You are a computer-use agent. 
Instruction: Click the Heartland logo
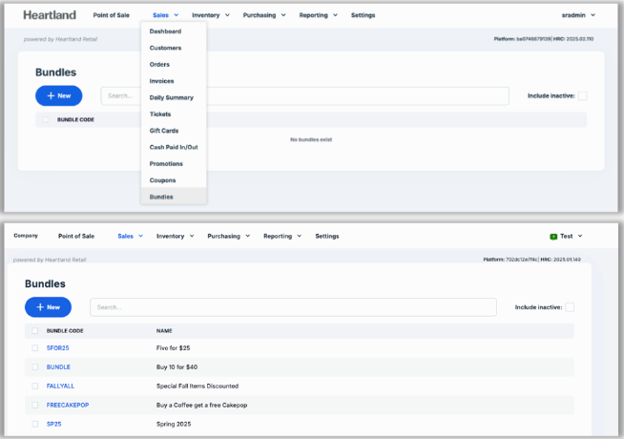50,15
